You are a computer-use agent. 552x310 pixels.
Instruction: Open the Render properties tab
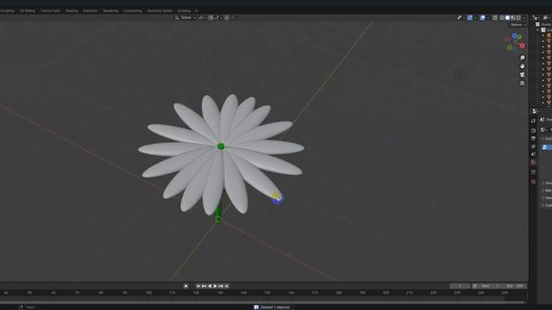533,130
